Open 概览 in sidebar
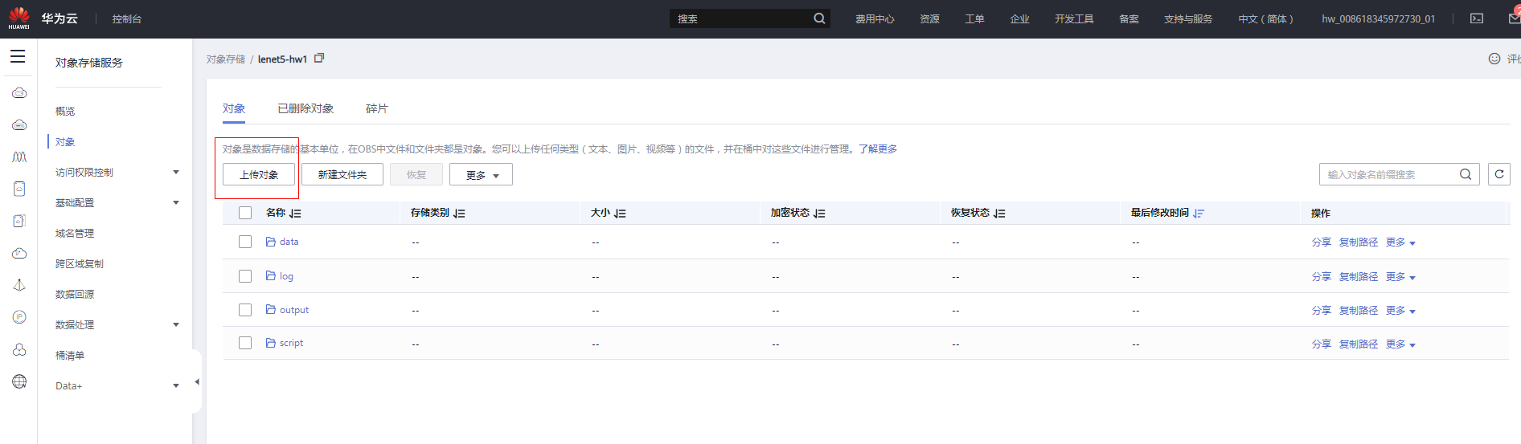 point(65,112)
